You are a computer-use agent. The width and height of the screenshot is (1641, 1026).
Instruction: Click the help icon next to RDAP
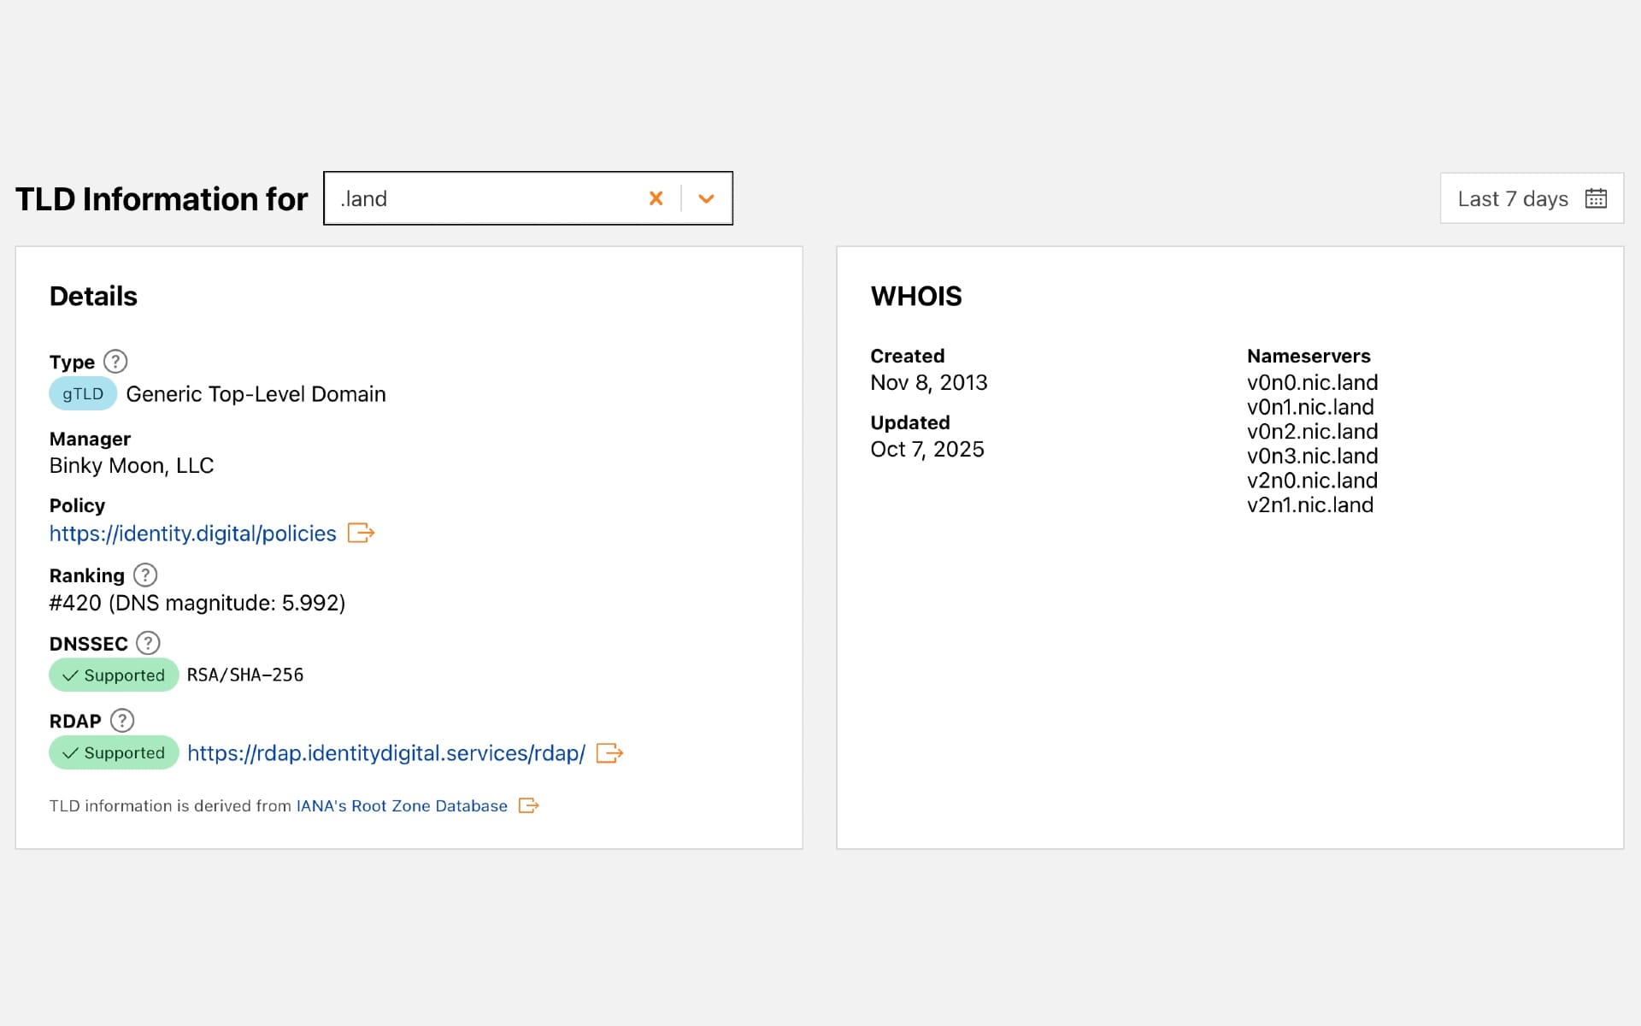pos(123,720)
